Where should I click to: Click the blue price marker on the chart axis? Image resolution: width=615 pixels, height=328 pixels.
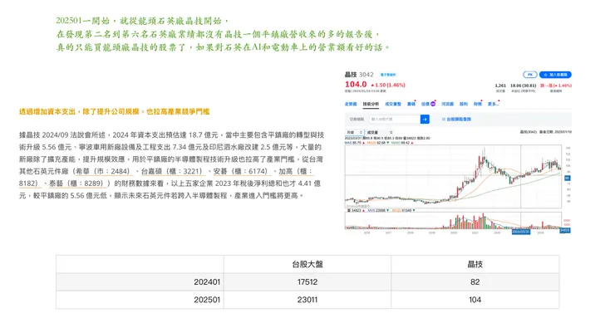tap(567, 178)
